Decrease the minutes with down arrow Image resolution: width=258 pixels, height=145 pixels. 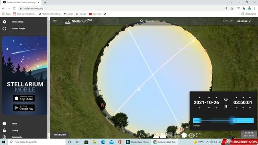point(243,108)
